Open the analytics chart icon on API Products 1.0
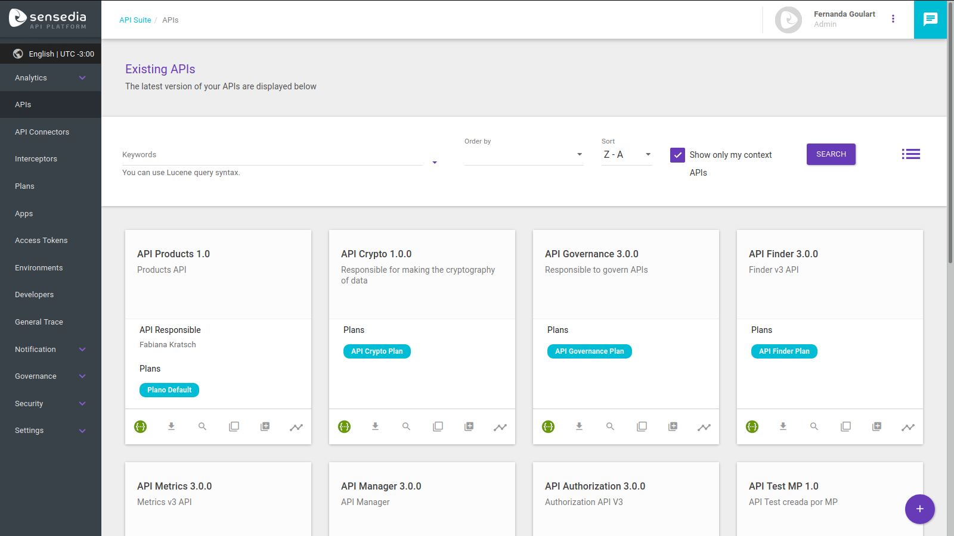The image size is (954, 536). coord(296,427)
